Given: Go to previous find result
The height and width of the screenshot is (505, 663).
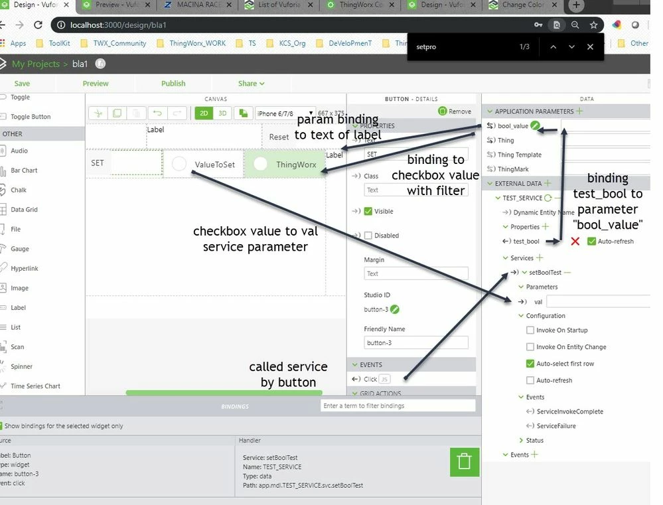Looking at the screenshot, I should [553, 46].
